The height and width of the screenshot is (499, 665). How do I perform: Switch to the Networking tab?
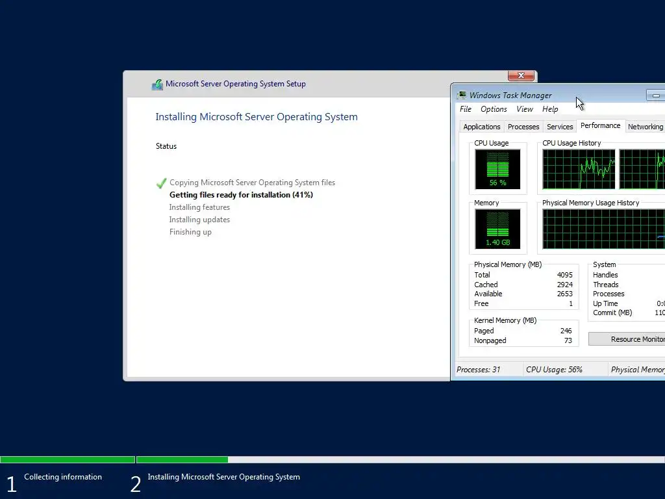[645, 127]
